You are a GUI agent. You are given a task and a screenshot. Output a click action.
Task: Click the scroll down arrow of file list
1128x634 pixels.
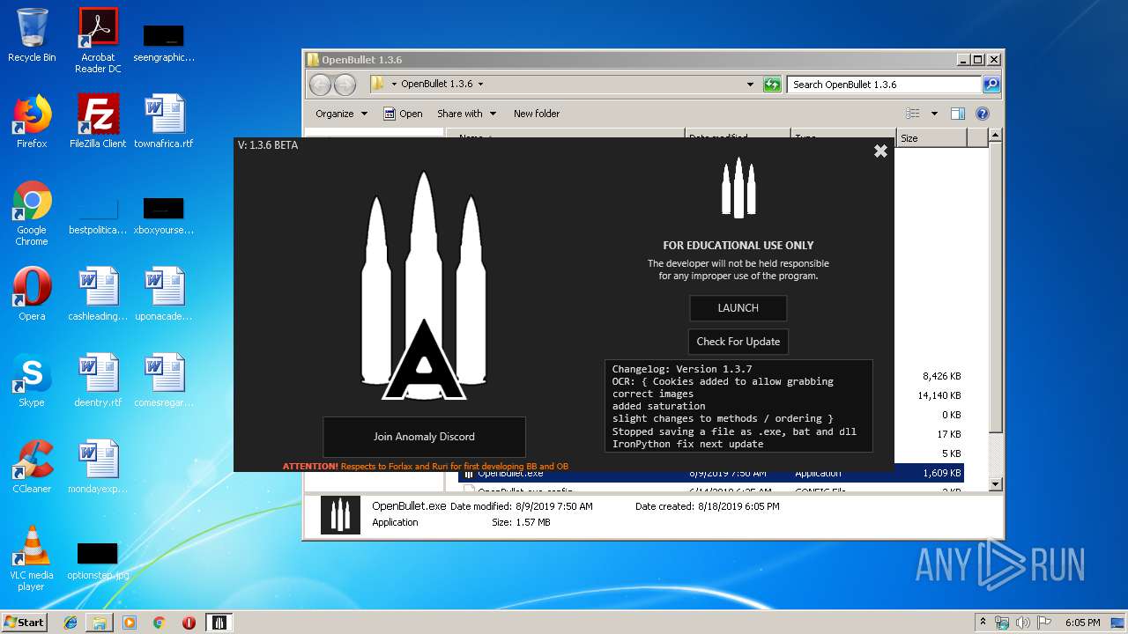(x=995, y=484)
